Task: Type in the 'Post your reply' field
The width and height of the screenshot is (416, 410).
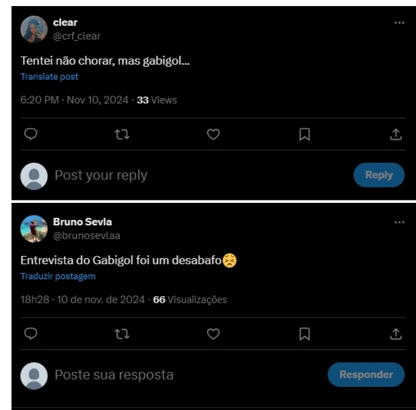Action: (182, 176)
